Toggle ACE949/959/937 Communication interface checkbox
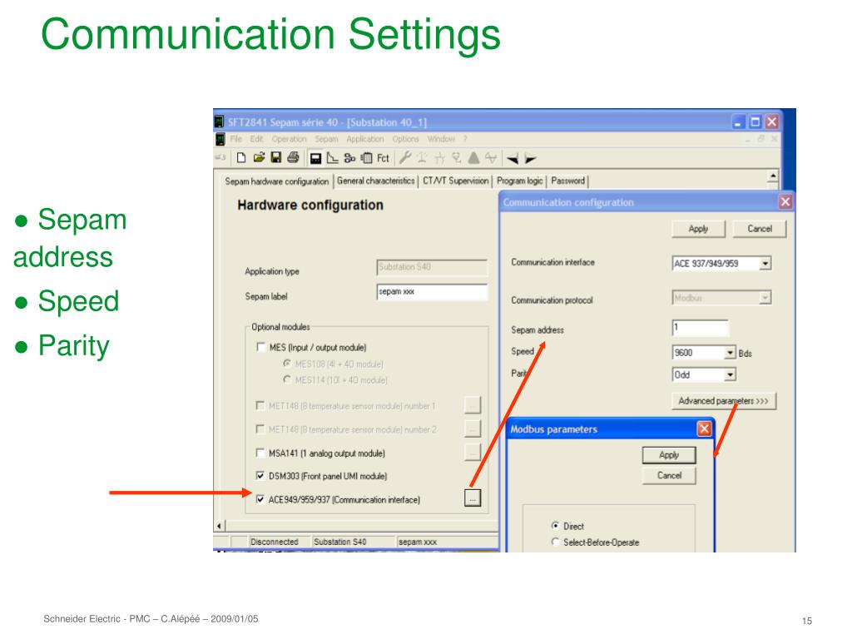Viewport: 852px width, 639px height. click(260, 499)
